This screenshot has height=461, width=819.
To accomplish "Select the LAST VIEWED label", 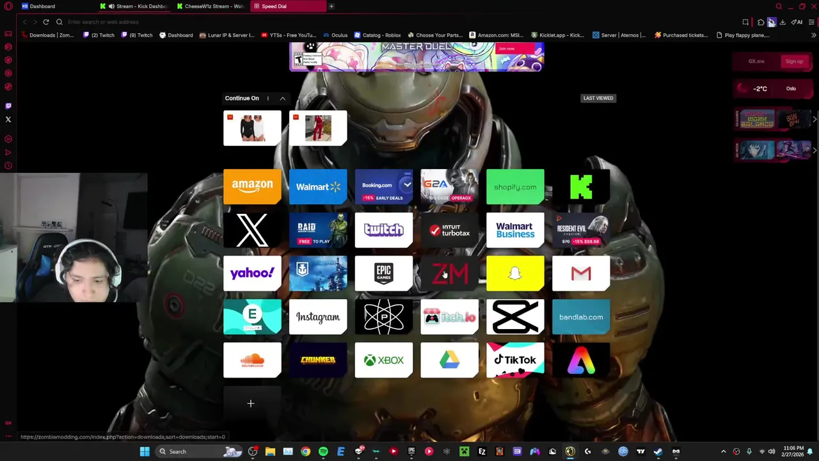I will tap(598, 98).
